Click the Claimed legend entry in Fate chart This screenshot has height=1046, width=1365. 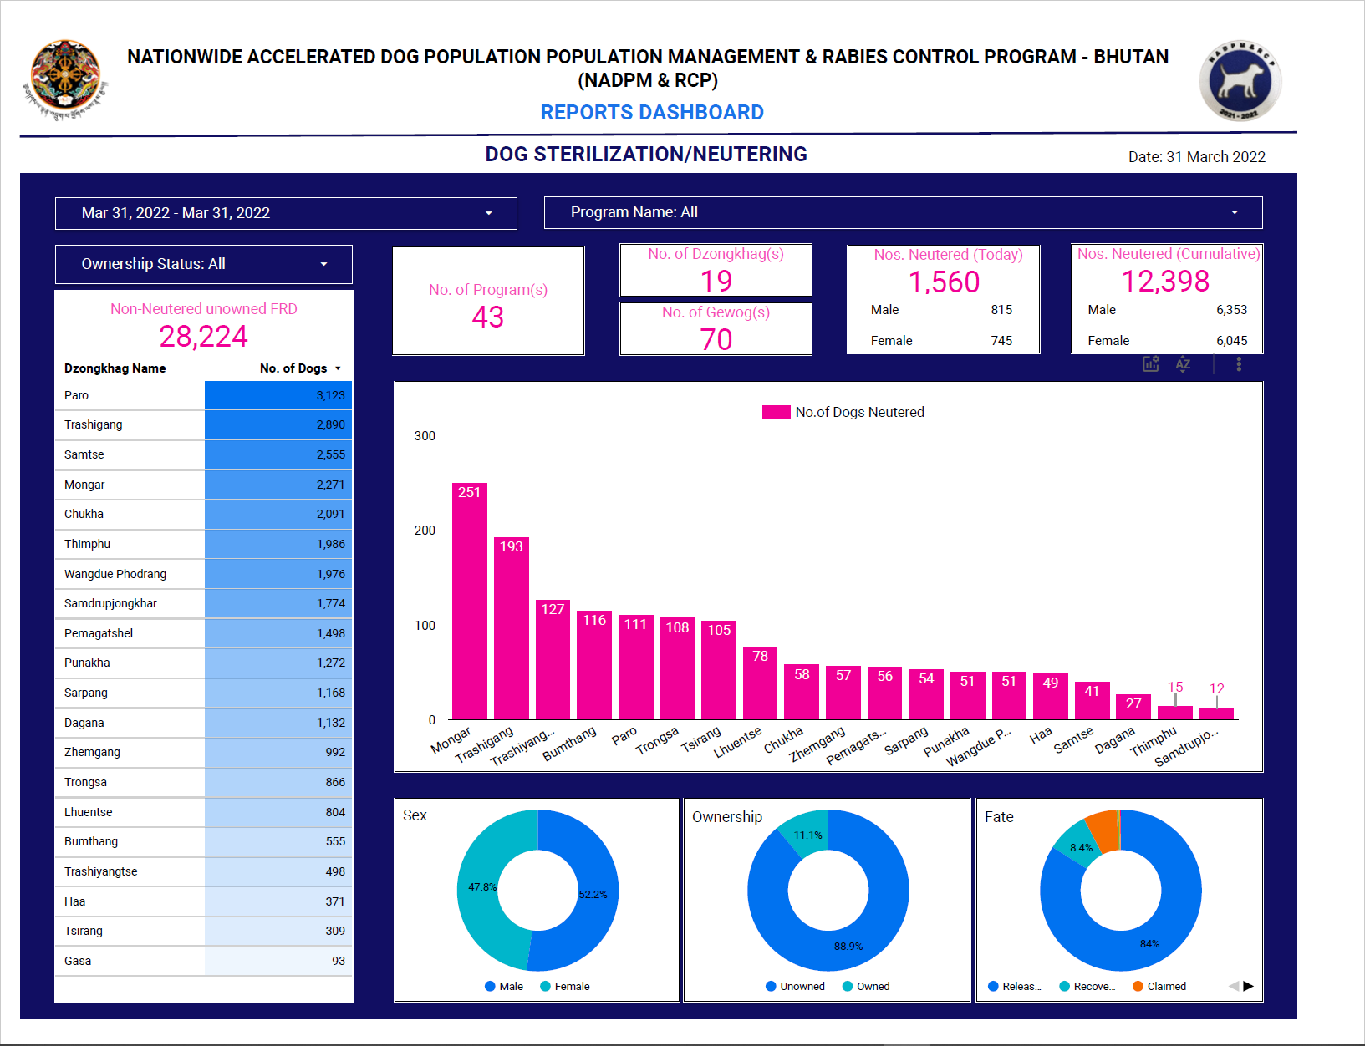(x=1159, y=986)
